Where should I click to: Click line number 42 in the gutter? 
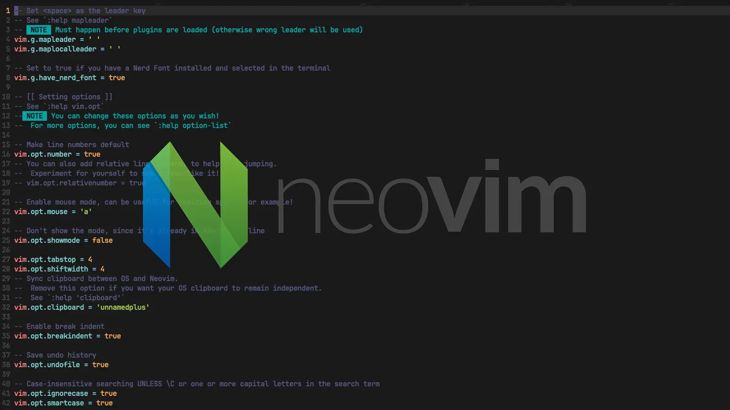pyautogui.click(x=6, y=403)
